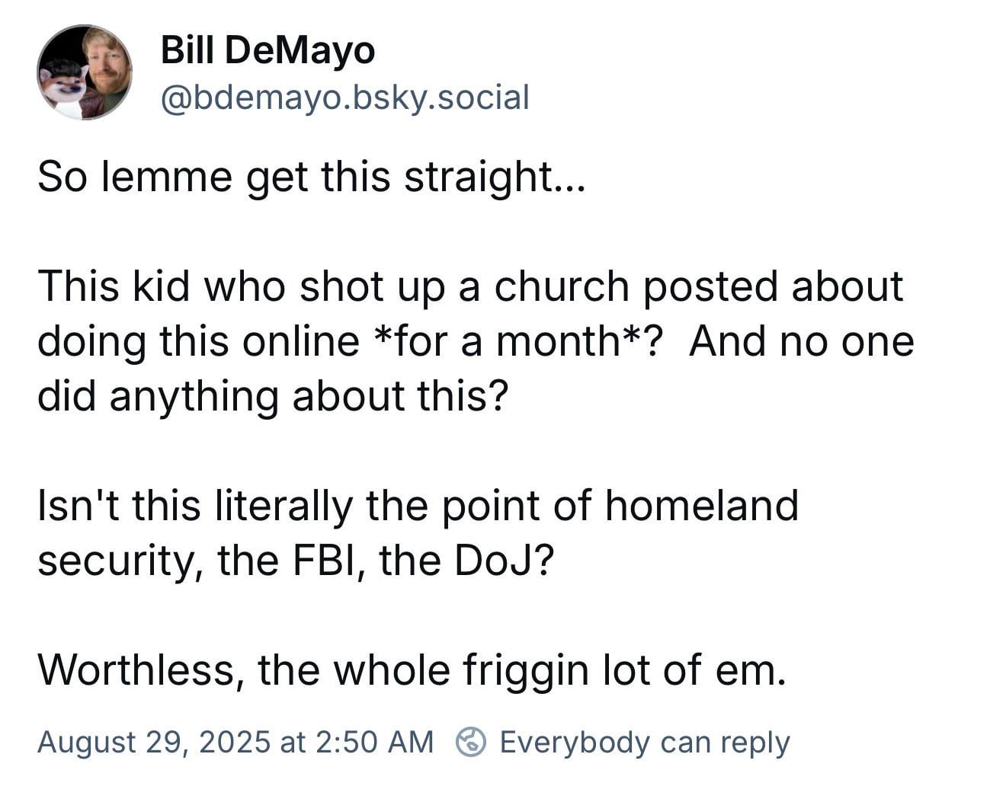
Task: Open the @bdemayo.bsky.social handle link
Action: [x=344, y=97]
